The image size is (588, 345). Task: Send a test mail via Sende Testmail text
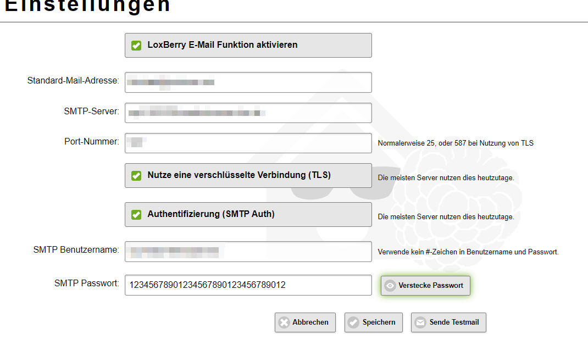point(454,322)
